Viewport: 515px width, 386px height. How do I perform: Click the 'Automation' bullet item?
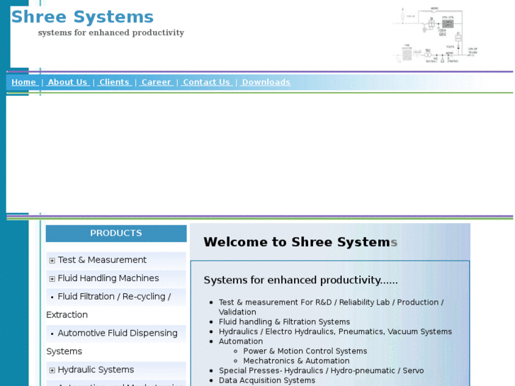point(241,341)
